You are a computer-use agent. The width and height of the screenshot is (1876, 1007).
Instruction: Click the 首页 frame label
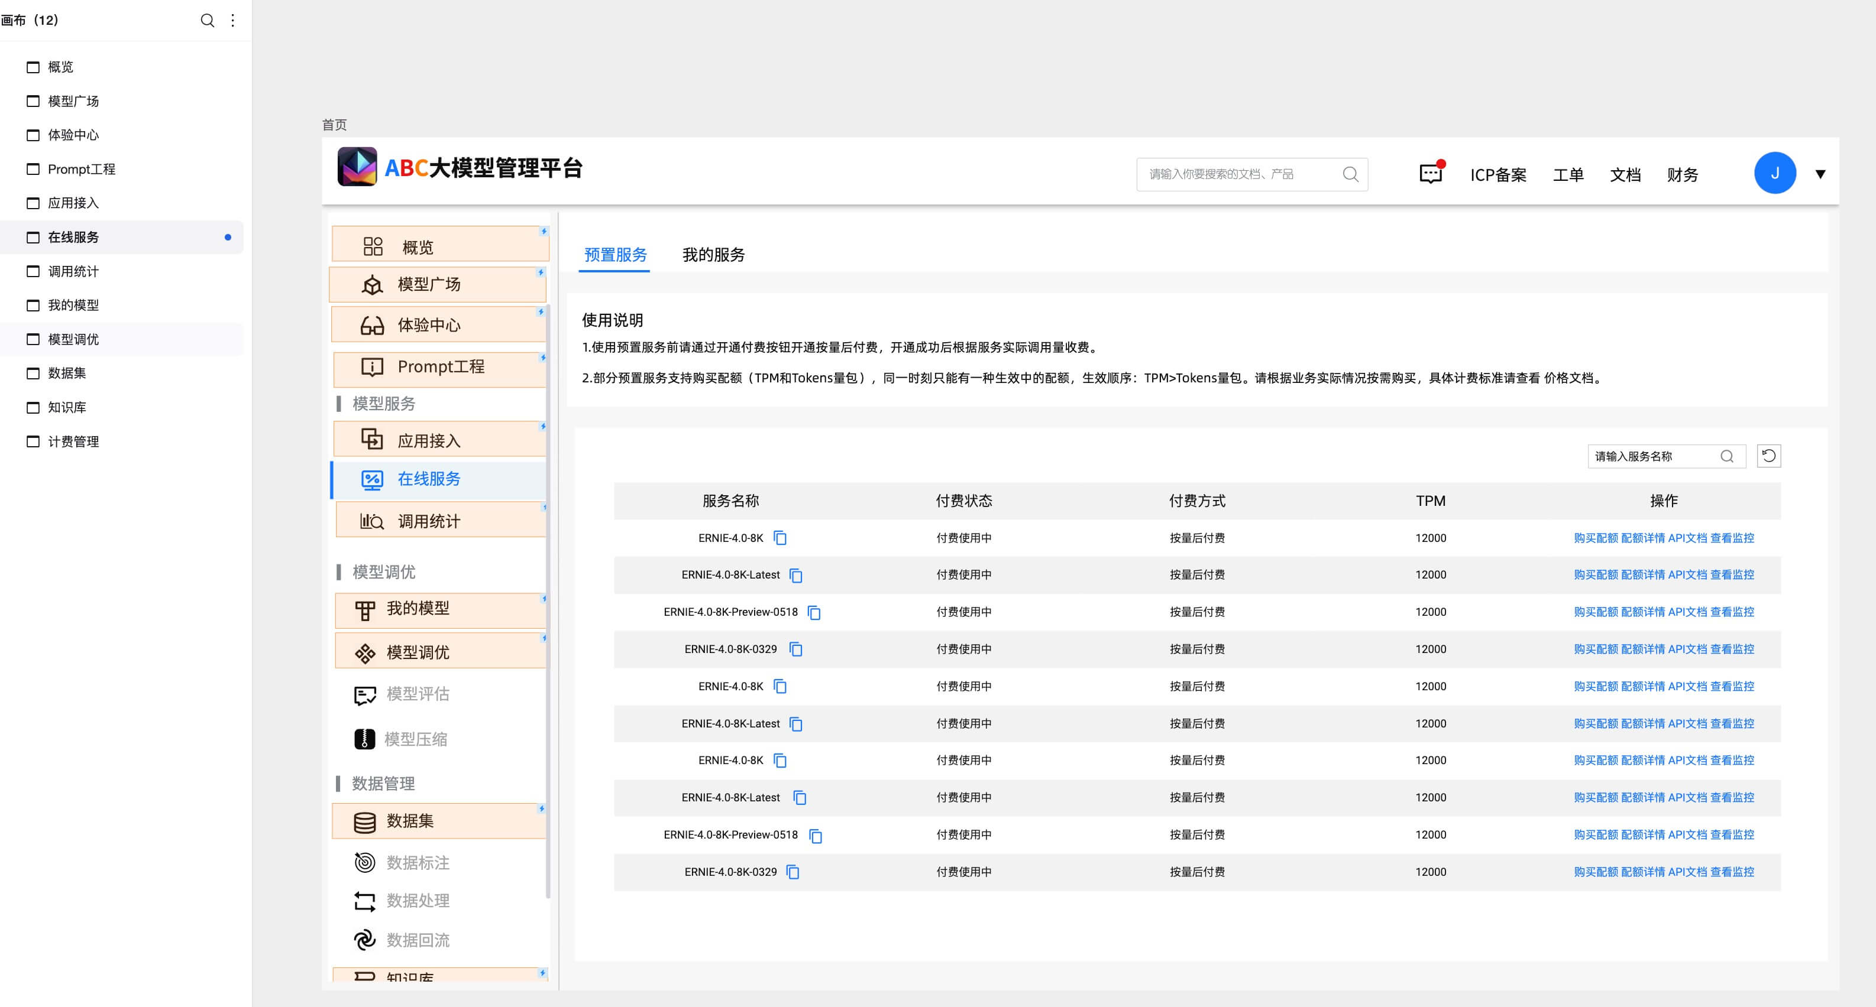(334, 125)
